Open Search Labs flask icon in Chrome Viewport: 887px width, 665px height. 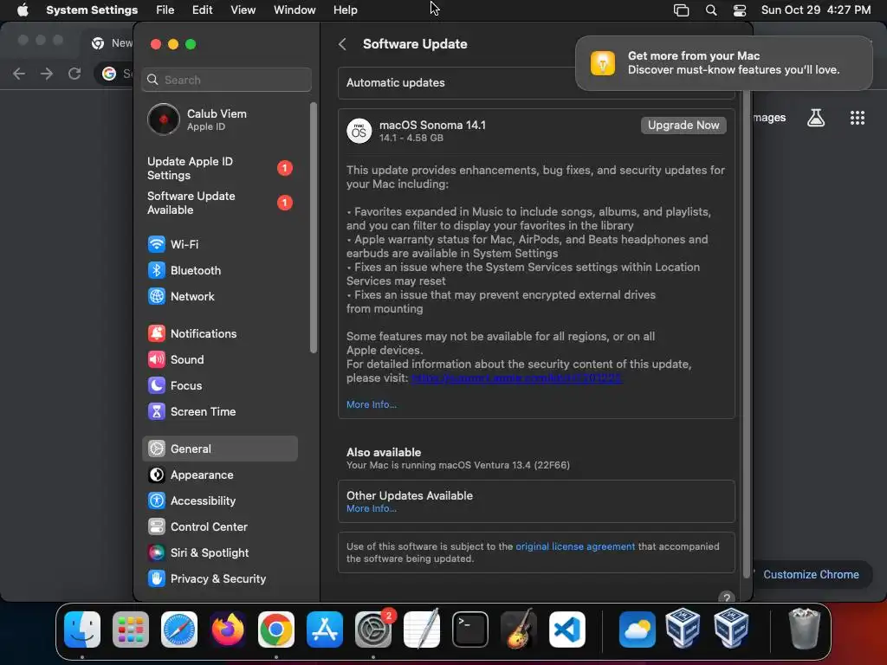pyautogui.click(x=816, y=118)
